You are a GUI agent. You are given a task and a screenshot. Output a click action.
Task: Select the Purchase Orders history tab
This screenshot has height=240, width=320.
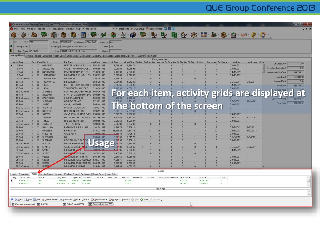(72, 174)
